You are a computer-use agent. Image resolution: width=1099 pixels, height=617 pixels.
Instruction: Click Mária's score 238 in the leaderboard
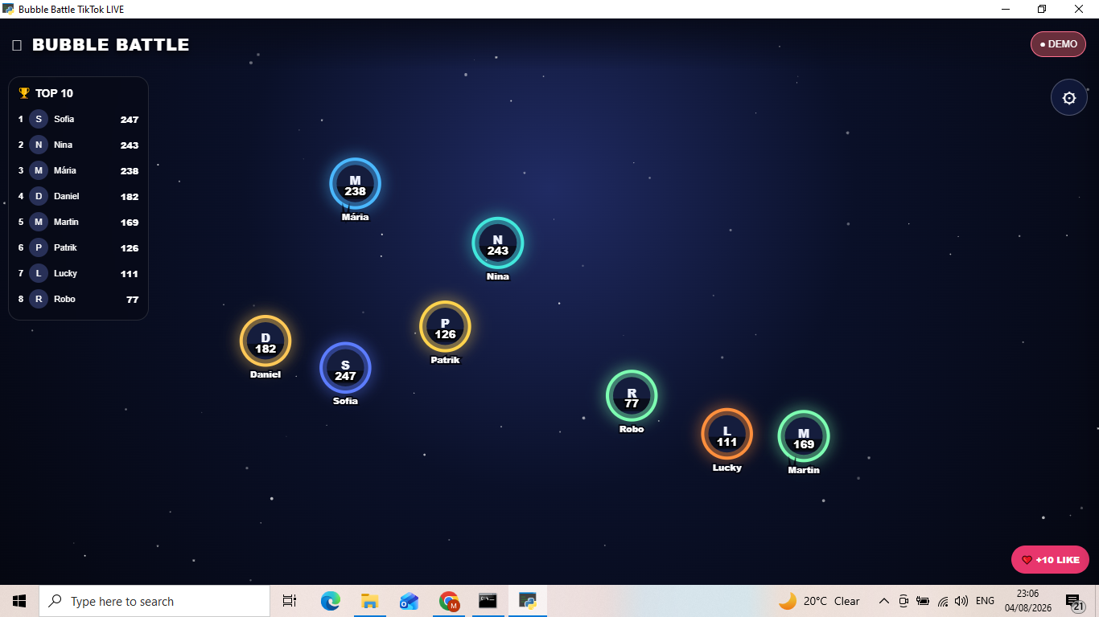point(130,171)
